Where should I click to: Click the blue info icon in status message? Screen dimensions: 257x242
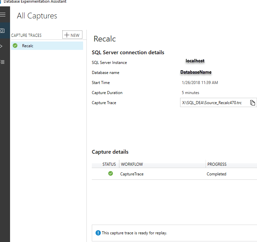tap(98, 233)
